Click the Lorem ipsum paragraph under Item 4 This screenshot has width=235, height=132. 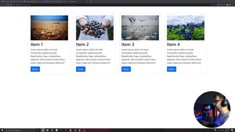(x=184, y=56)
